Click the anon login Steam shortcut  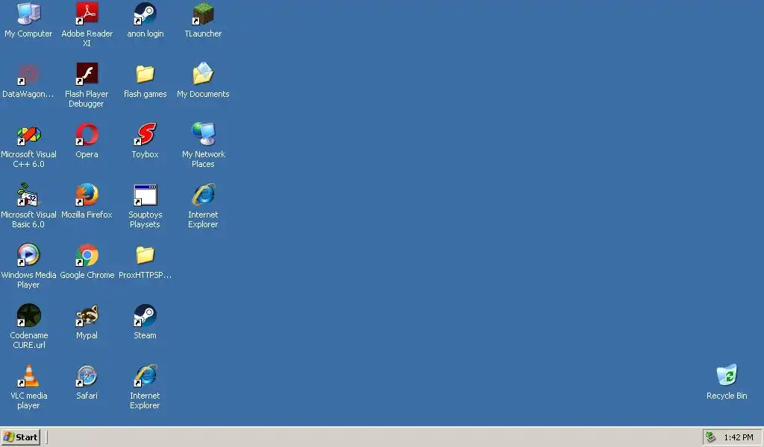[x=145, y=13]
